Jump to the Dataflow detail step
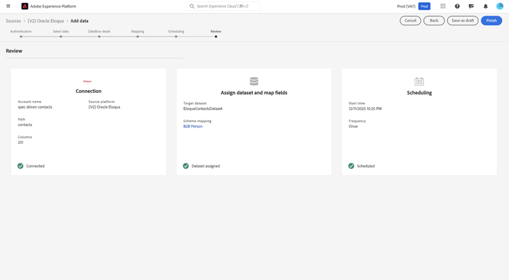The image size is (509, 280). coord(99,37)
